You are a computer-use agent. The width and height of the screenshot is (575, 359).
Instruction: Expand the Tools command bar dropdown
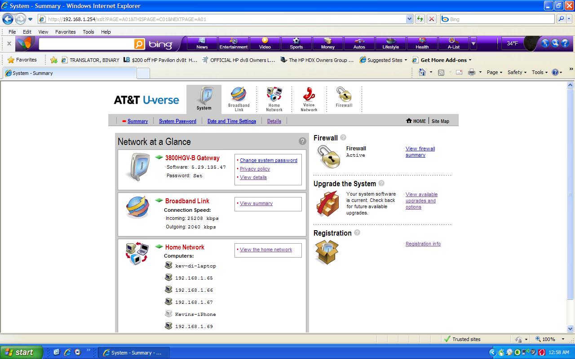click(x=540, y=72)
